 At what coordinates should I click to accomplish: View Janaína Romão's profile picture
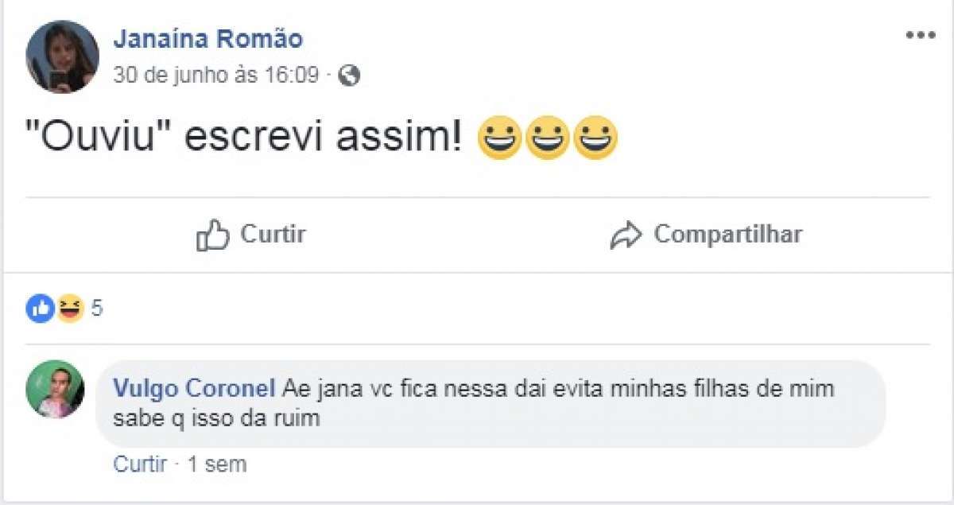(62, 56)
